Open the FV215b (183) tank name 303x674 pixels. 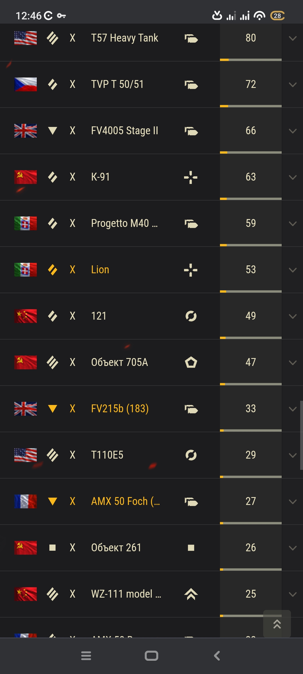coord(120,409)
